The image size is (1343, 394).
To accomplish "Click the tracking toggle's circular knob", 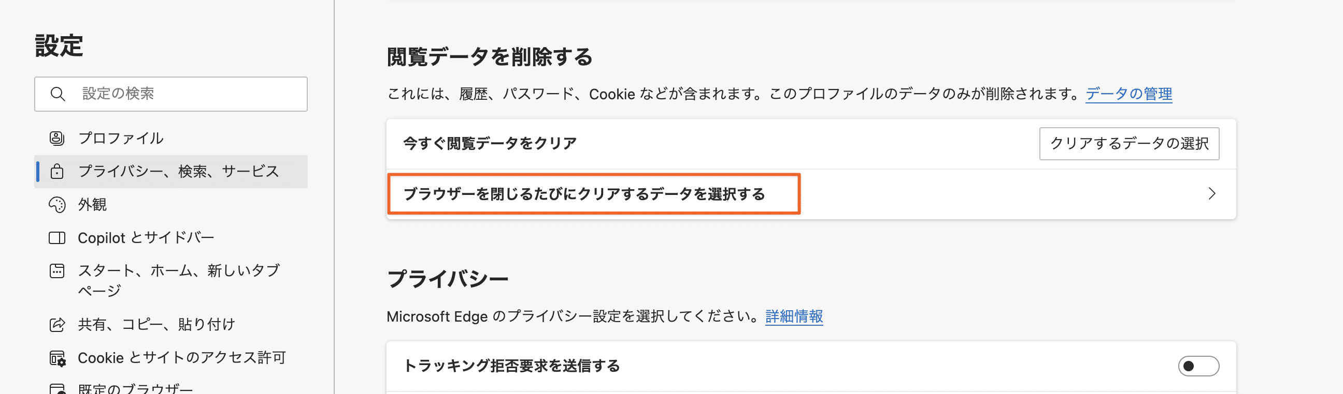I will click(1190, 366).
